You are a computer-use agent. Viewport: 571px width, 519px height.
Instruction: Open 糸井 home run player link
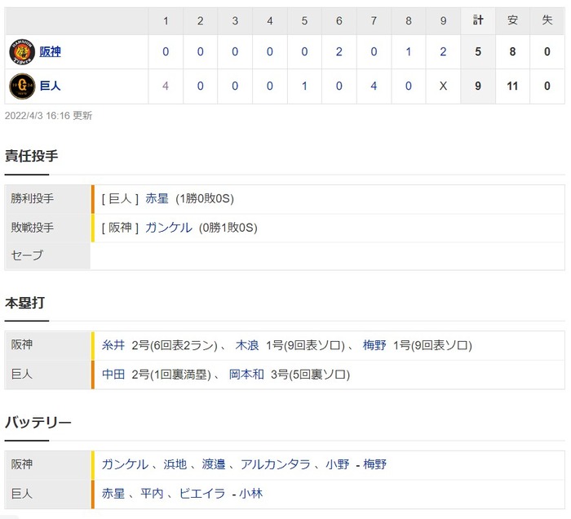(113, 345)
